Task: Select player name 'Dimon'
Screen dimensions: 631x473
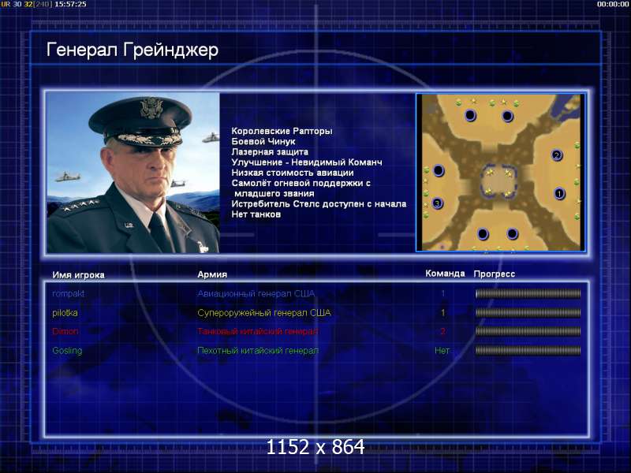Action: (x=65, y=331)
